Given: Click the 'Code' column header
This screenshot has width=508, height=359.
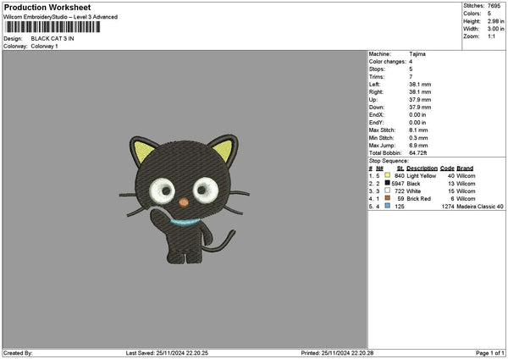Looking at the screenshot, I should (x=447, y=168).
